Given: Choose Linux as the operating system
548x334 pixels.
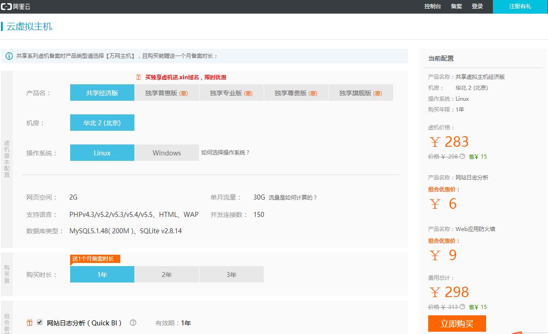Looking at the screenshot, I should [102, 153].
